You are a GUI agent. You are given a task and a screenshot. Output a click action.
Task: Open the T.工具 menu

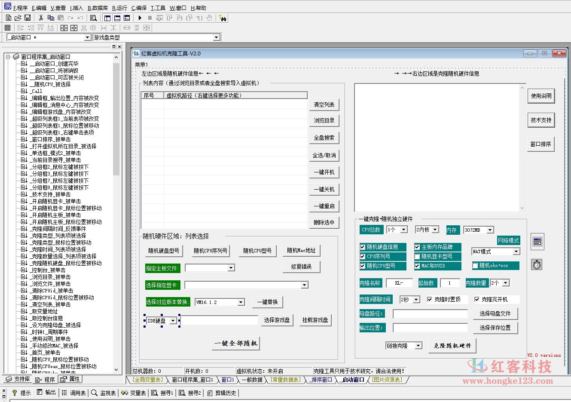click(x=158, y=8)
